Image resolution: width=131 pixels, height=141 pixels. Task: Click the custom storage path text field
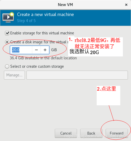click(77, 75)
